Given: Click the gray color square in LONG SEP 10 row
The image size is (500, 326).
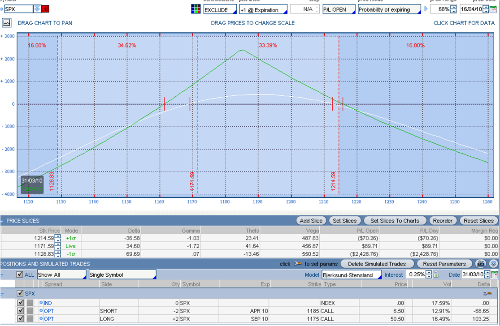Looking at the screenshot, I should coord(30,319).
